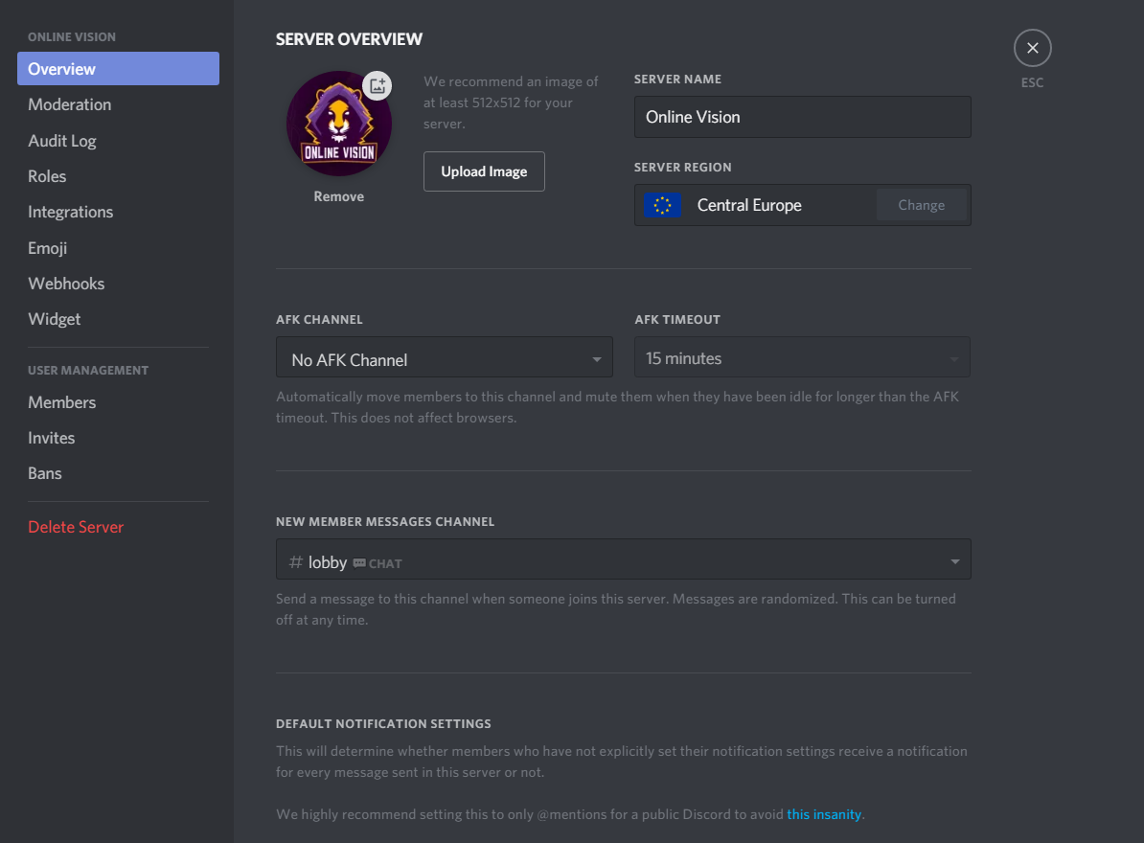Viewport: 1144px width, 843px height.
Task: Click the upload image icon on server avatar
Action: (378, 85)
